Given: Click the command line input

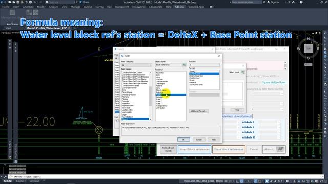Looking at the screenshot, I should click(165, 177).
